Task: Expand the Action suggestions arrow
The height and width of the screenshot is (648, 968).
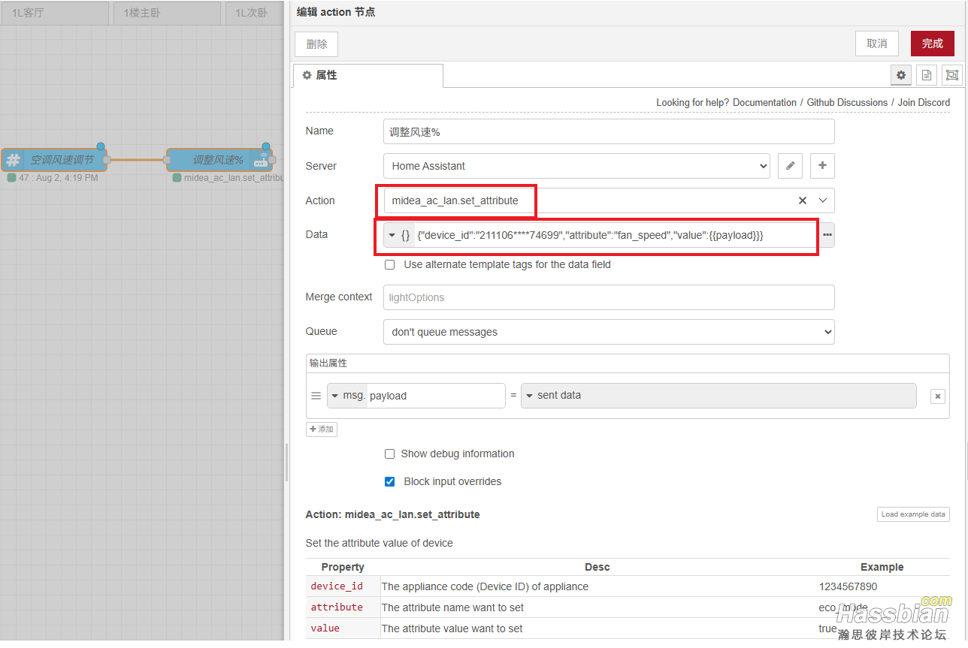Action: 822,200
